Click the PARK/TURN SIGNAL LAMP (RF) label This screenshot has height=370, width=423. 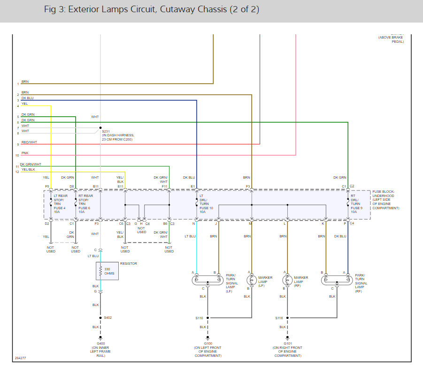[x=361, y=283]
